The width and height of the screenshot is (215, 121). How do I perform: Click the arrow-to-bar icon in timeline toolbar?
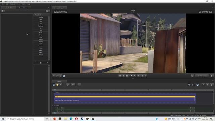(x=203, y=85)
